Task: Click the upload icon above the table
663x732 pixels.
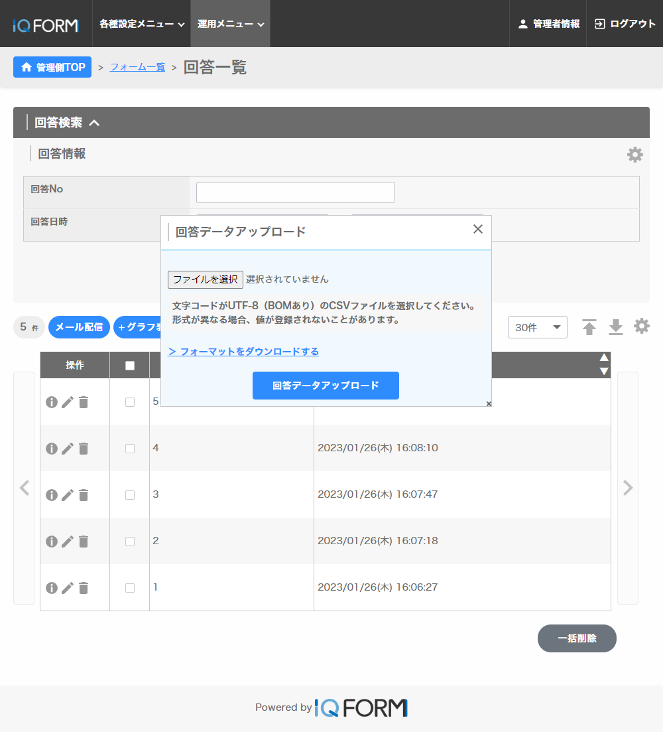Action: coord(589,327)
